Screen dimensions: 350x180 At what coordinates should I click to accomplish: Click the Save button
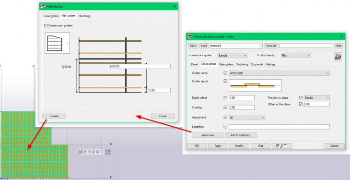[x=193, y=46]
